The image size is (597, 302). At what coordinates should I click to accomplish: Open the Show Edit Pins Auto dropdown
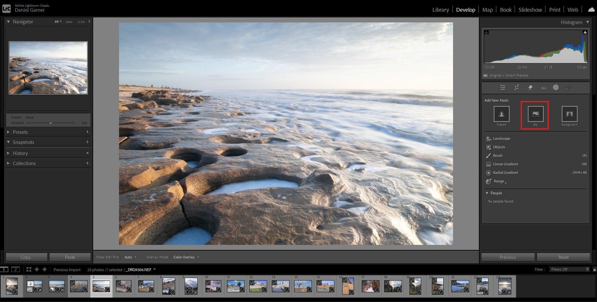point(130,257)
